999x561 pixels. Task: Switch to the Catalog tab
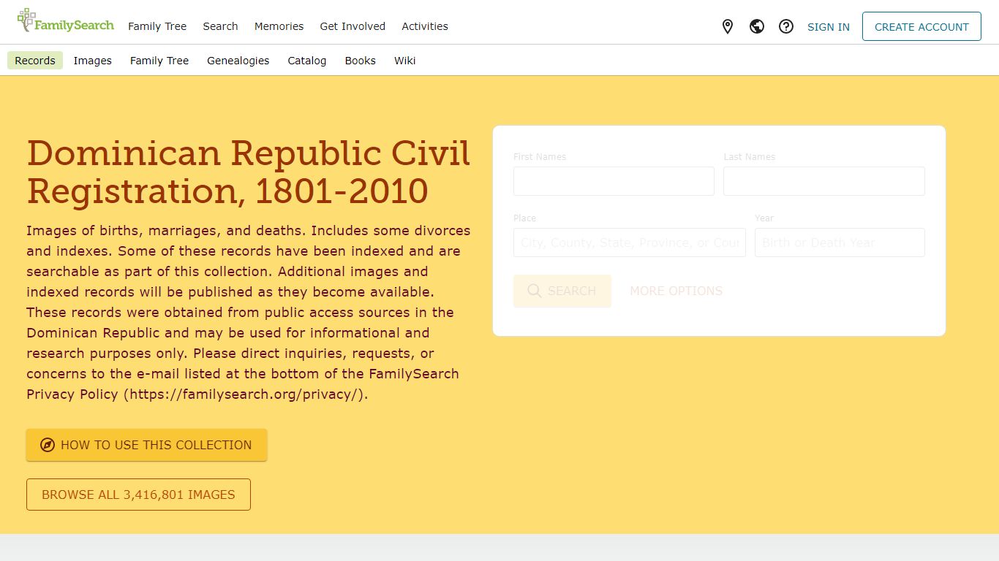(307, 61)
